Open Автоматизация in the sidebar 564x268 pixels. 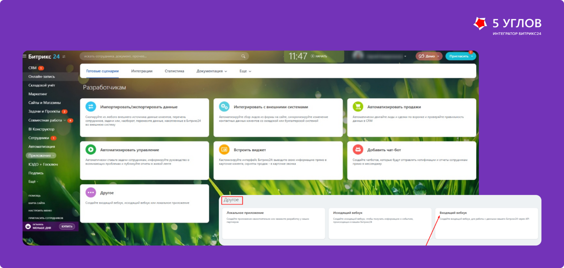[42, 147]
